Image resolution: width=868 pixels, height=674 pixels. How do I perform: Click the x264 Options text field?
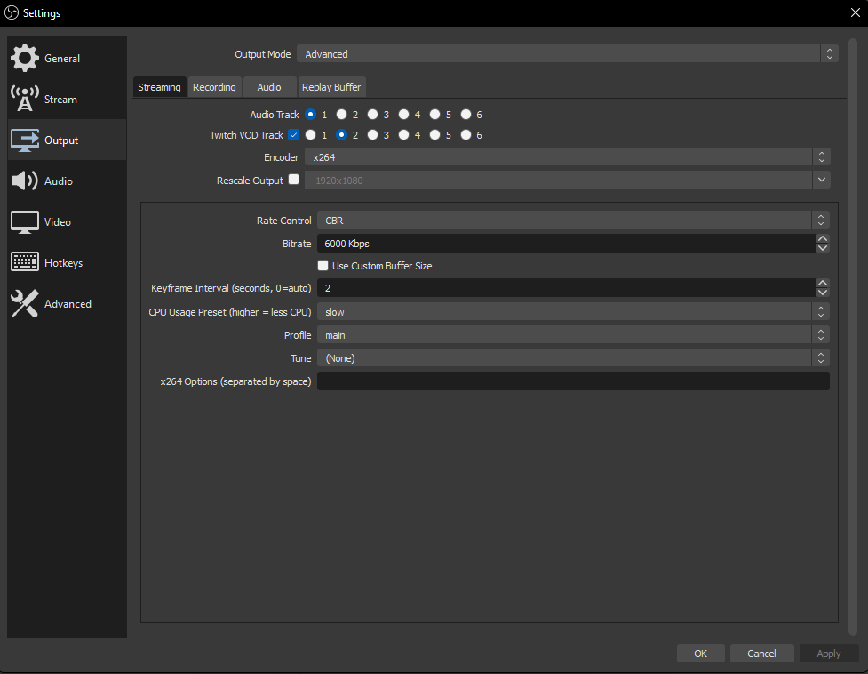coord(573,381)
